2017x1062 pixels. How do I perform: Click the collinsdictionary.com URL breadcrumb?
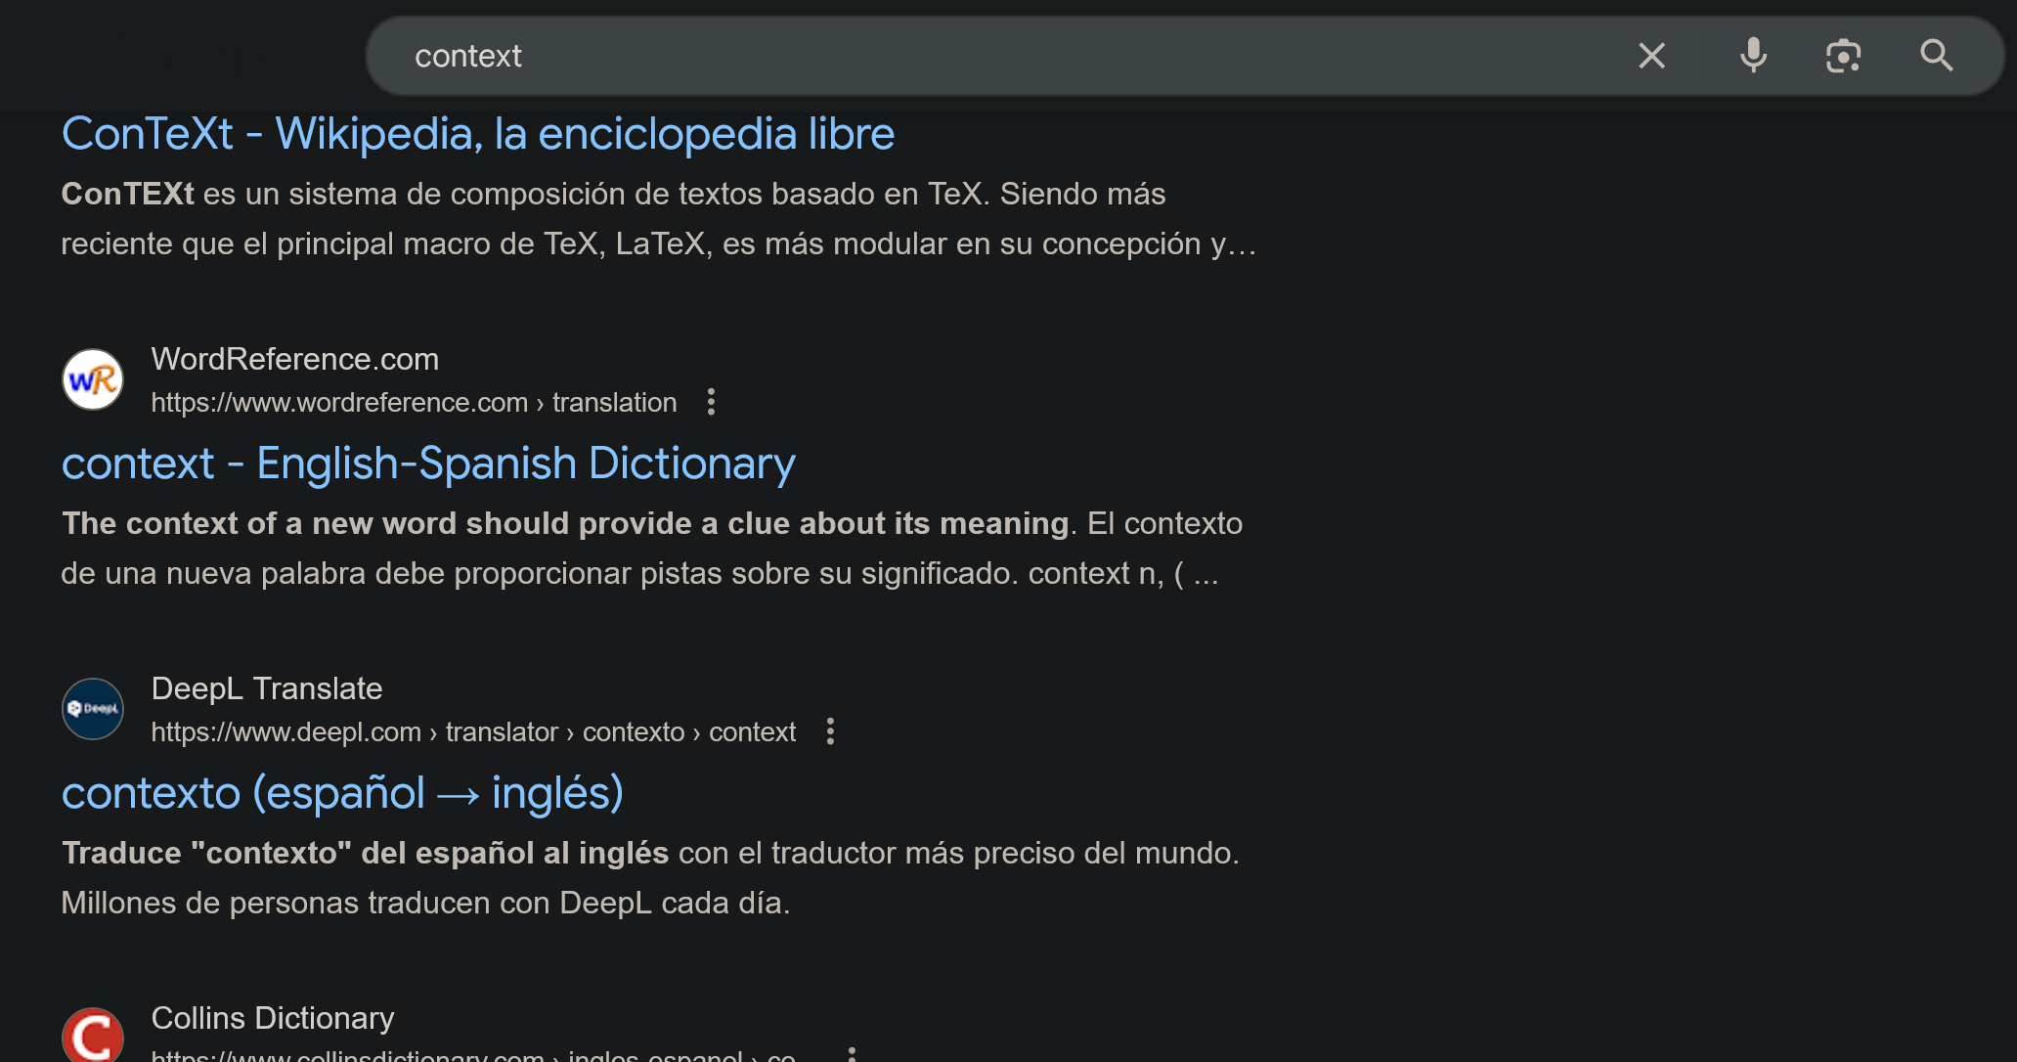coord(472,1056)
